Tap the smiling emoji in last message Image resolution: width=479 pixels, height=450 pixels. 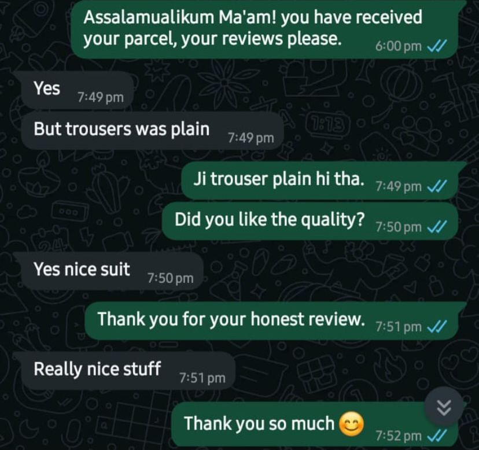click(x=352, y=424)
